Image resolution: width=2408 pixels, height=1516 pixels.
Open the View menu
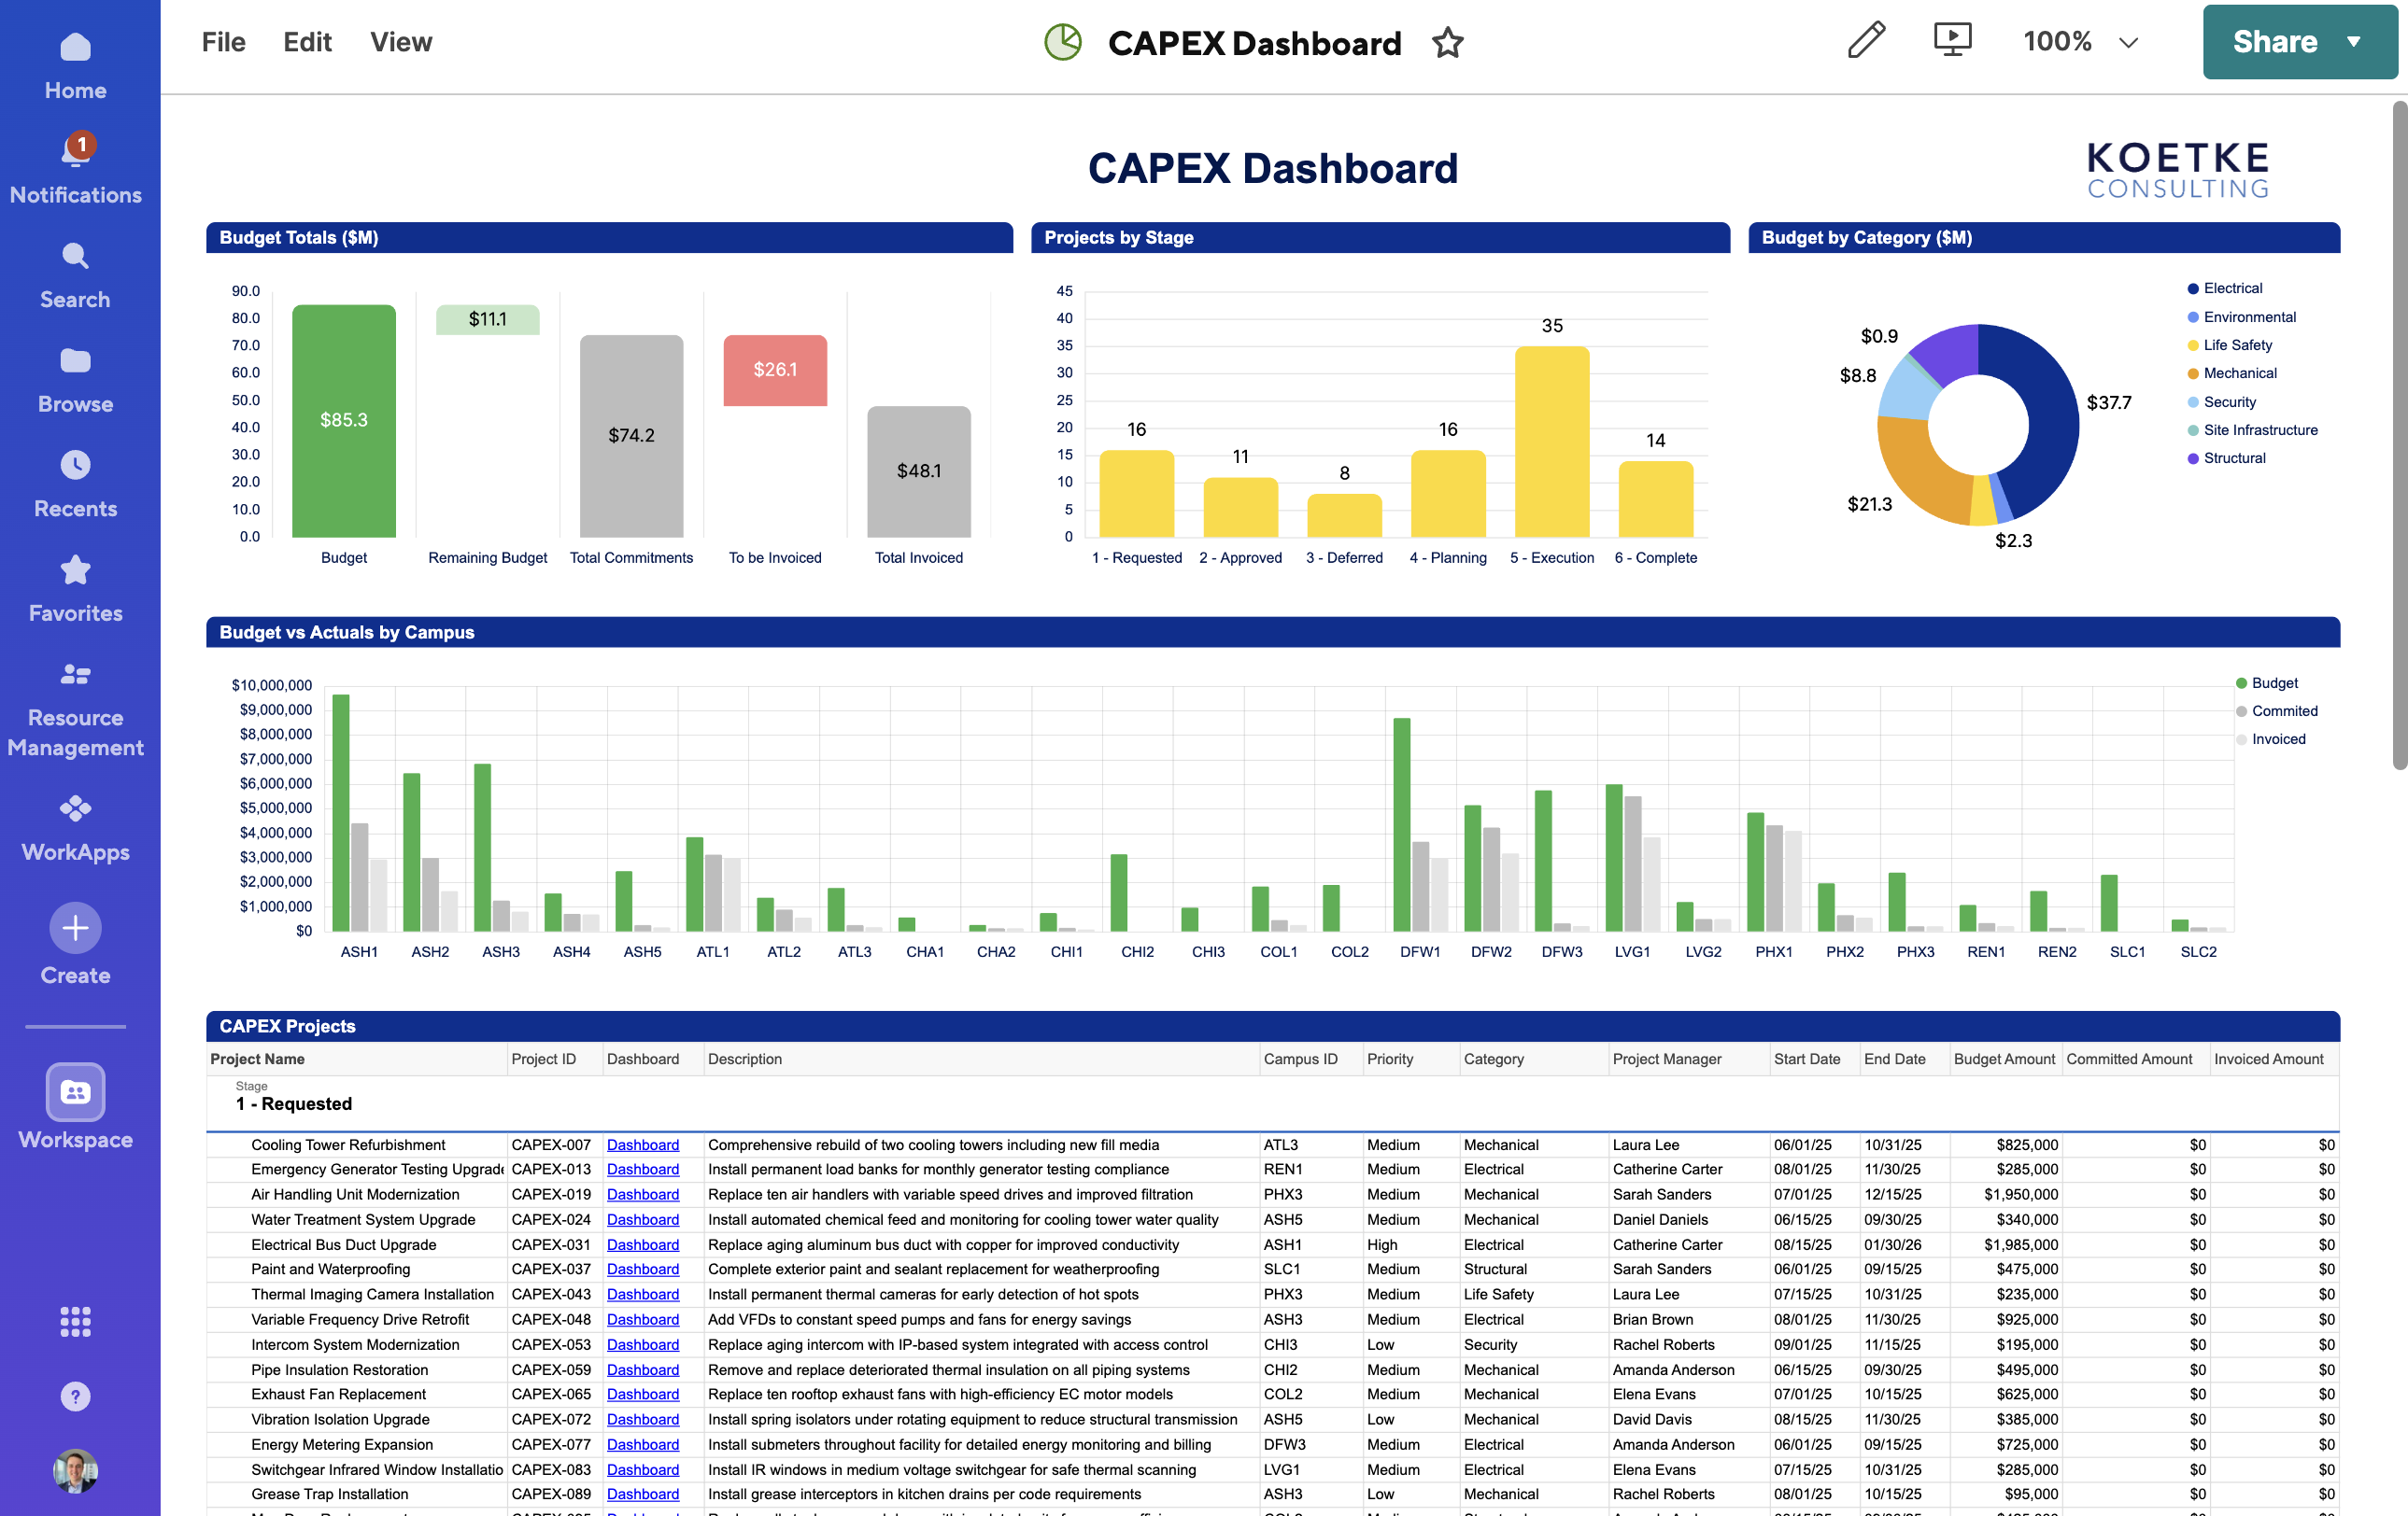pos(400,42)
